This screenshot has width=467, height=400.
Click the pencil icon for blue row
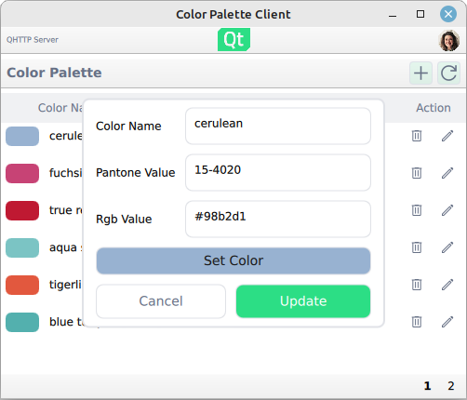[x=447, y=322]
